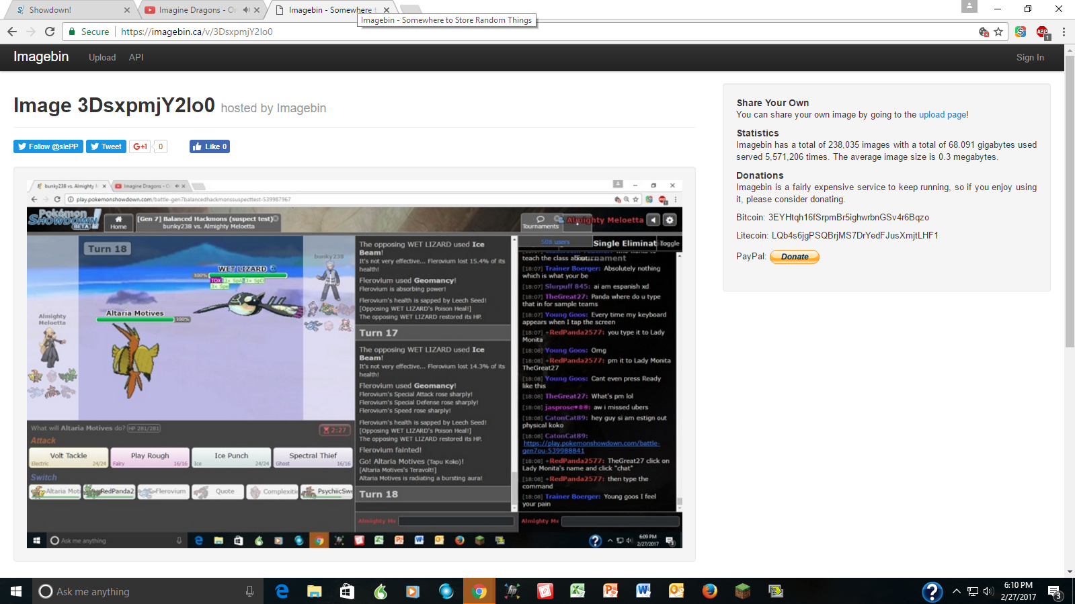
Task: Open the colorful S extension icon
Action: pos(1021,32)
